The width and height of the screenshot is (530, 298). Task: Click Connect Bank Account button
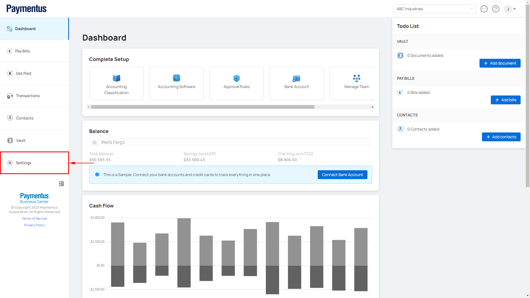click(342, 175)
